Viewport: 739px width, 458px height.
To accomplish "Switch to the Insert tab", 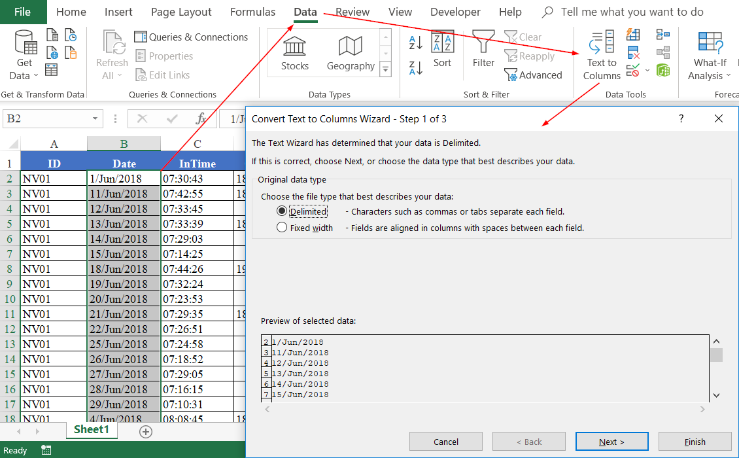I will pos(118,12).
